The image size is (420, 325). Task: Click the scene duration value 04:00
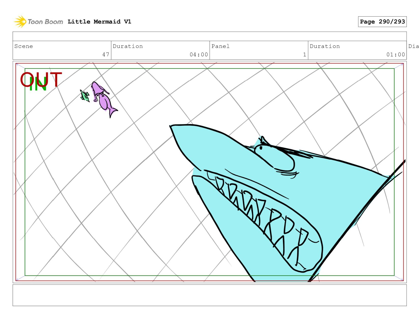[199, 55]
